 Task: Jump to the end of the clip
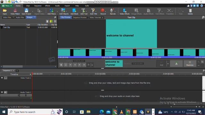(x=84, y=65)
